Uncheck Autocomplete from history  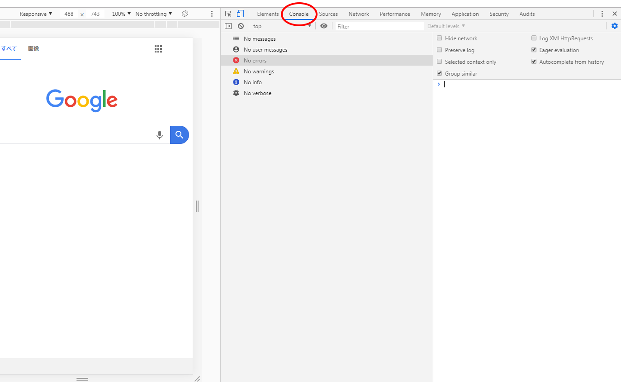click(x=534, y=62)
